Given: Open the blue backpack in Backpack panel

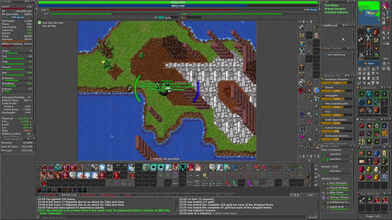Looking at the screenshot, I should (377, 153).
